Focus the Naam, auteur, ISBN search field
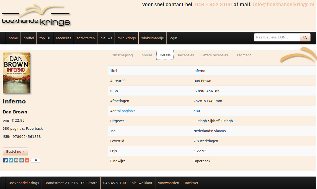The height and width of the screenshot is (189, 317). tap(277, 37)
